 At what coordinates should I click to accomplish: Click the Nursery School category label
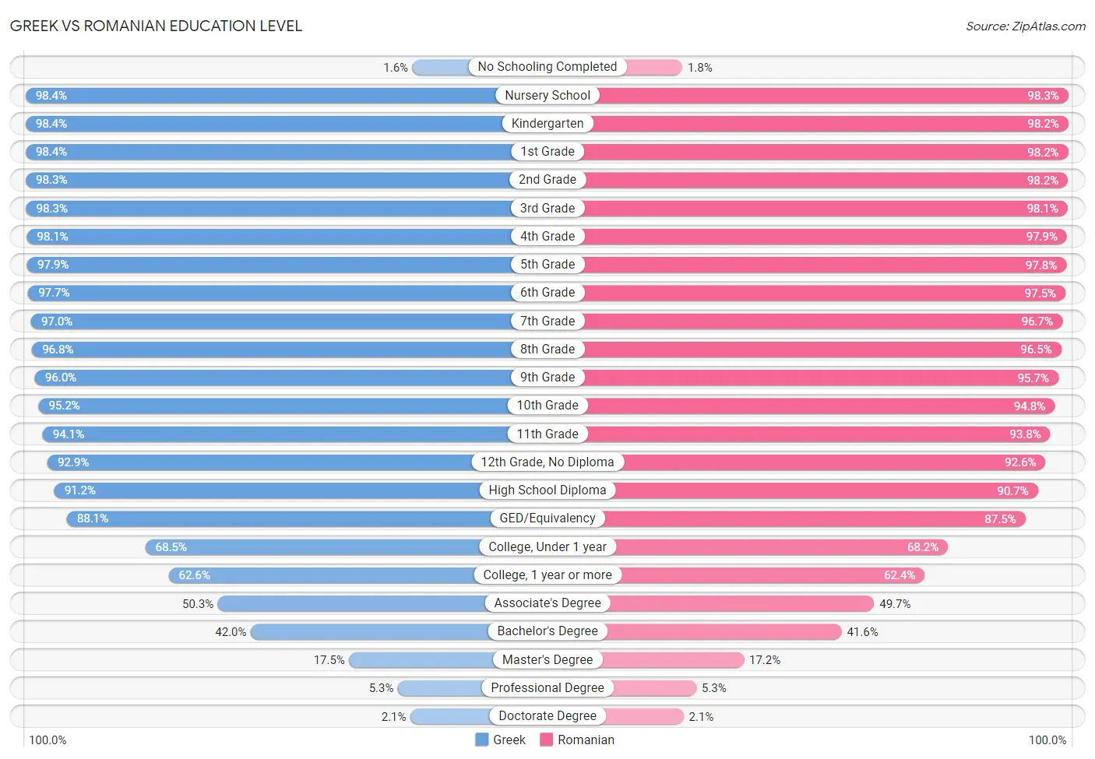(547, 95)
